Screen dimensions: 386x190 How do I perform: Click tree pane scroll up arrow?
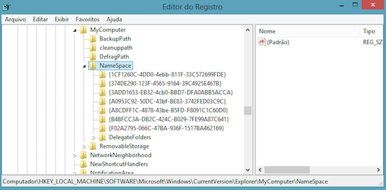(248, 30)
